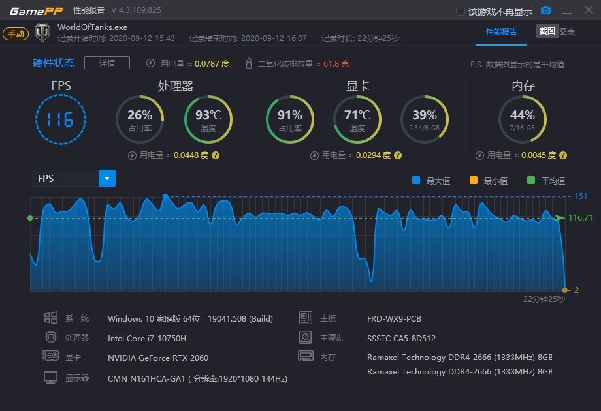The height and width of the screenshot is (411, 601).
Task: Click the max value 151 marker on chart
Action: [165, 196]
